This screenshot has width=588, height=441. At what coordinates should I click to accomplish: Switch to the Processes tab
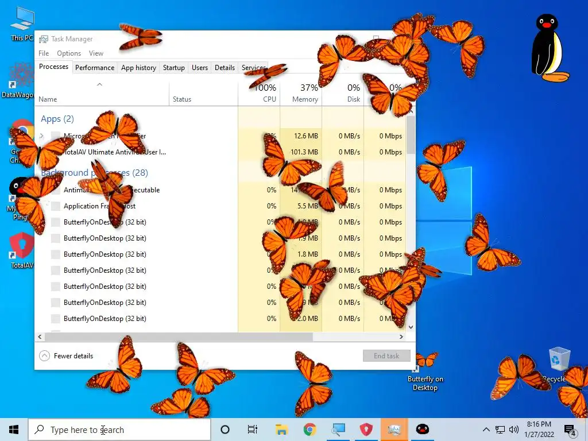pos(53,67)
